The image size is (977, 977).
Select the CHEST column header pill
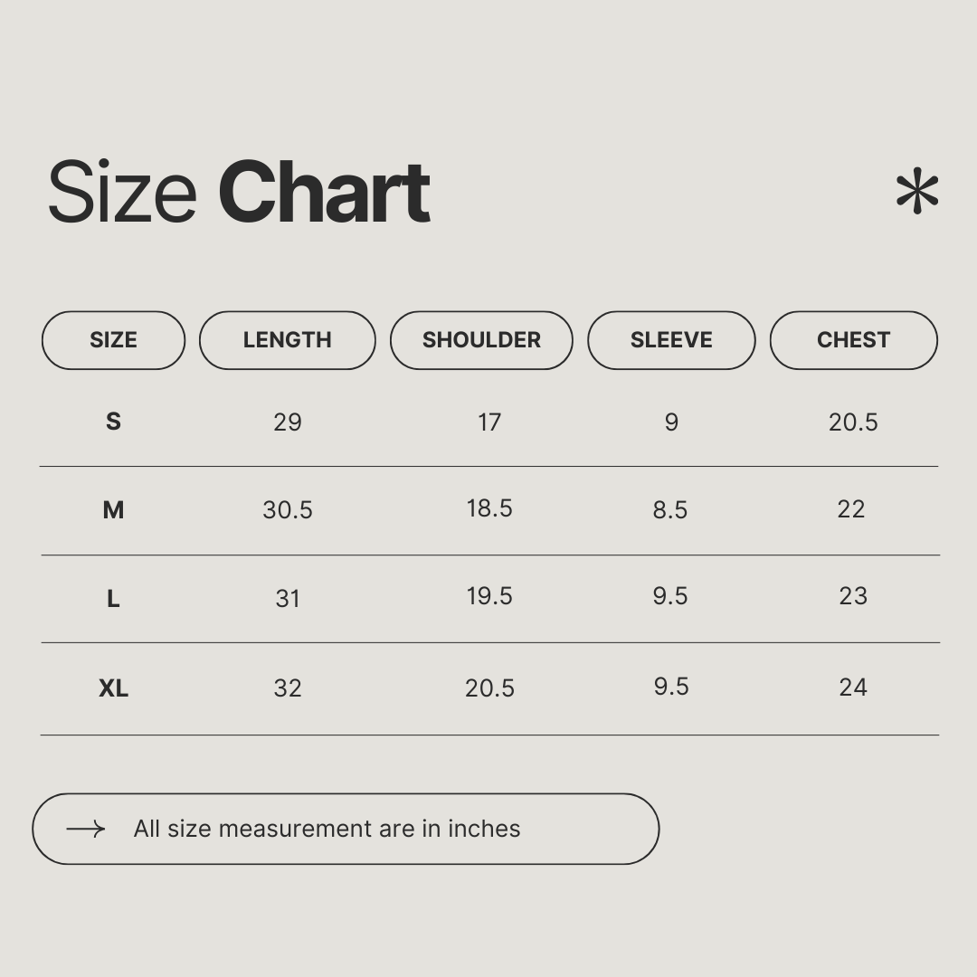(x=853, y=340)
